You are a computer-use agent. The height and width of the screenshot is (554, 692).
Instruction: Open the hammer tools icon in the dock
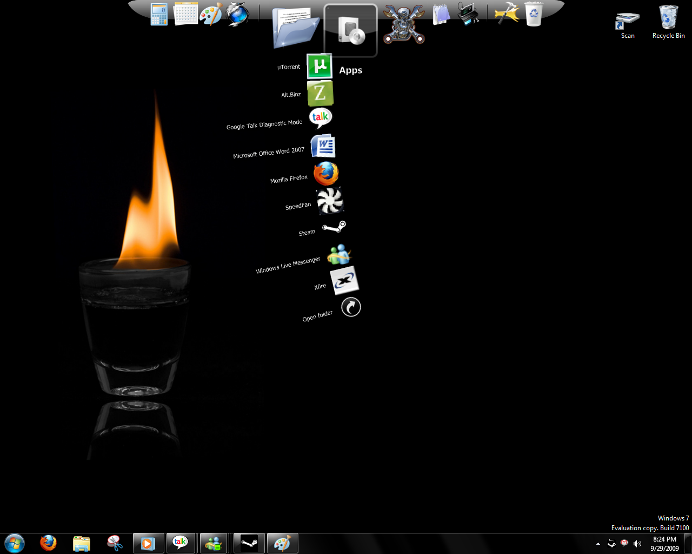click(x=507, y=14)
